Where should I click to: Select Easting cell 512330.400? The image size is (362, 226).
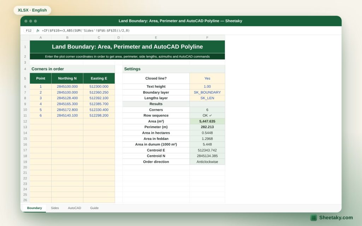(x=99, y=110)
